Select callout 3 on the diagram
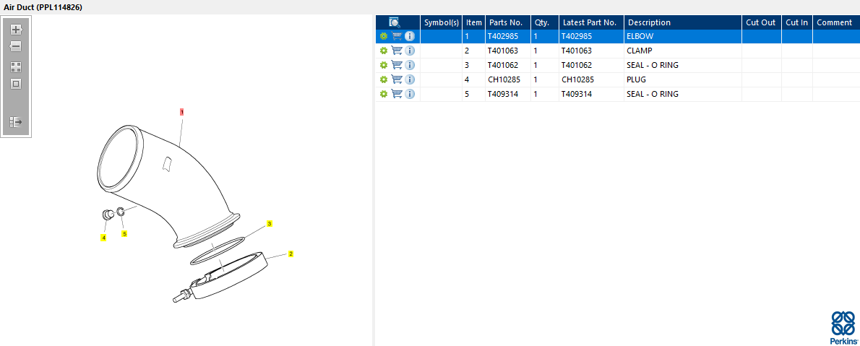Image resolution: width=860 pixels, height=346 pixels. (270, 224)
